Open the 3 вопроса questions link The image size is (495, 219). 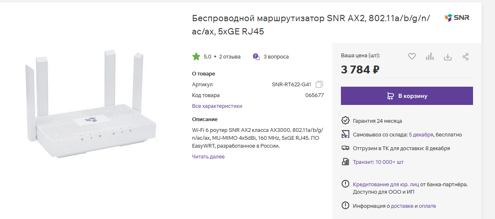coord(276,56)
